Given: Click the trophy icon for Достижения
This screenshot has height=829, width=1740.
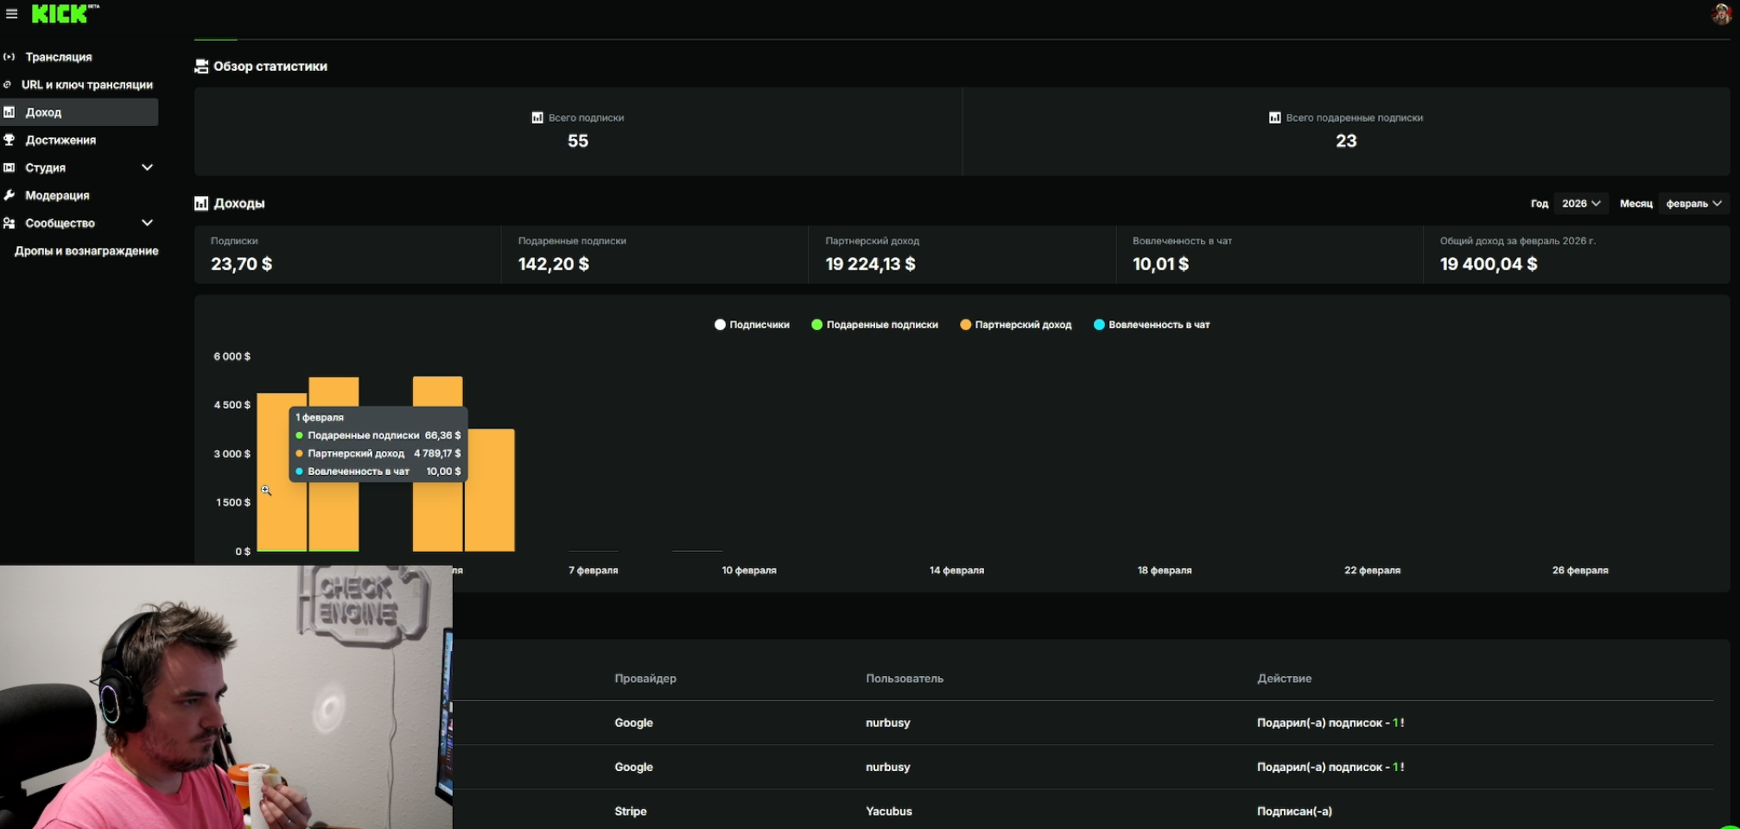Looking at the screenshot, I should 9,140.
